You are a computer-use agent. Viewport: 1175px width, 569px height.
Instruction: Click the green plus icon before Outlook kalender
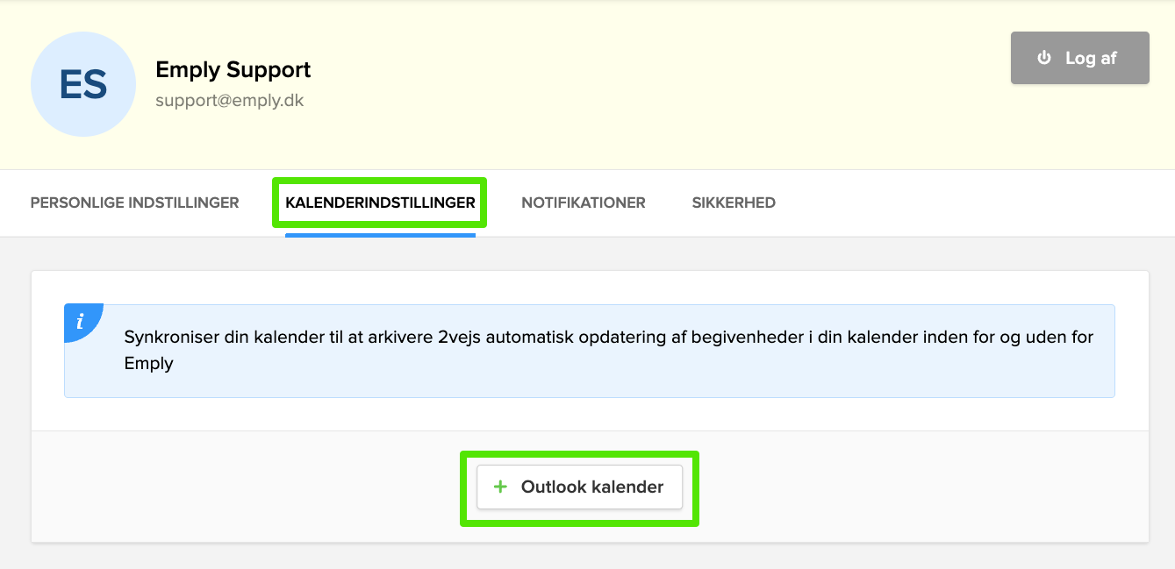[x=500, y=487]
